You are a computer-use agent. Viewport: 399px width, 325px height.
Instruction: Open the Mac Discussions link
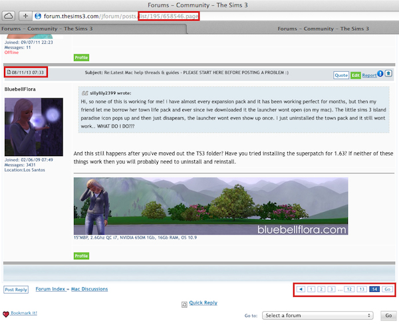point(89,289)
